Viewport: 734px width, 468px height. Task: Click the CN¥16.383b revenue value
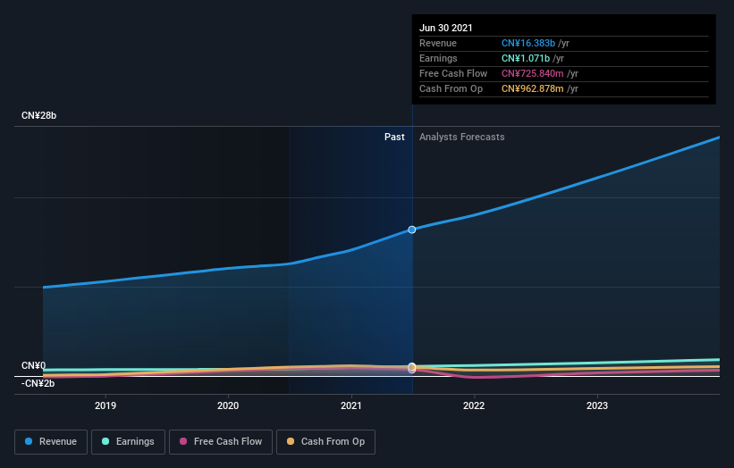[528, 43]
